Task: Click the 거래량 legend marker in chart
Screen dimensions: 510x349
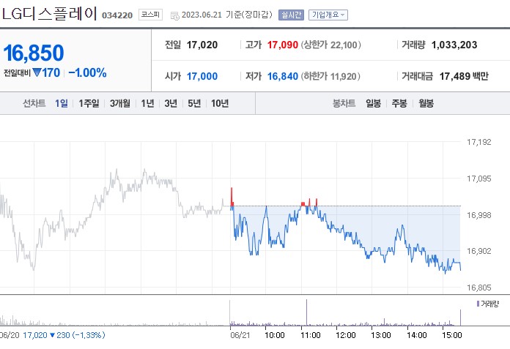Action: coord(478,304)
